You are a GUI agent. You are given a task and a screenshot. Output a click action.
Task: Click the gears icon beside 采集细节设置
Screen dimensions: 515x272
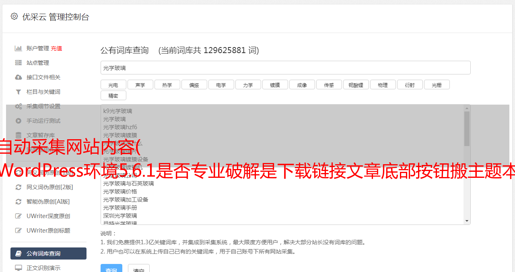pyautogui.click(x=19, y=106)
